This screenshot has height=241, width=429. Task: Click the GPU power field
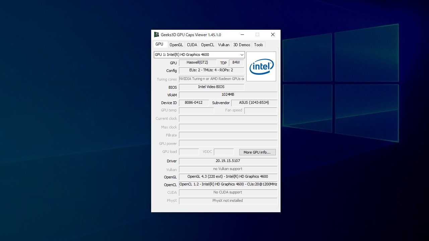click(228, 143)
